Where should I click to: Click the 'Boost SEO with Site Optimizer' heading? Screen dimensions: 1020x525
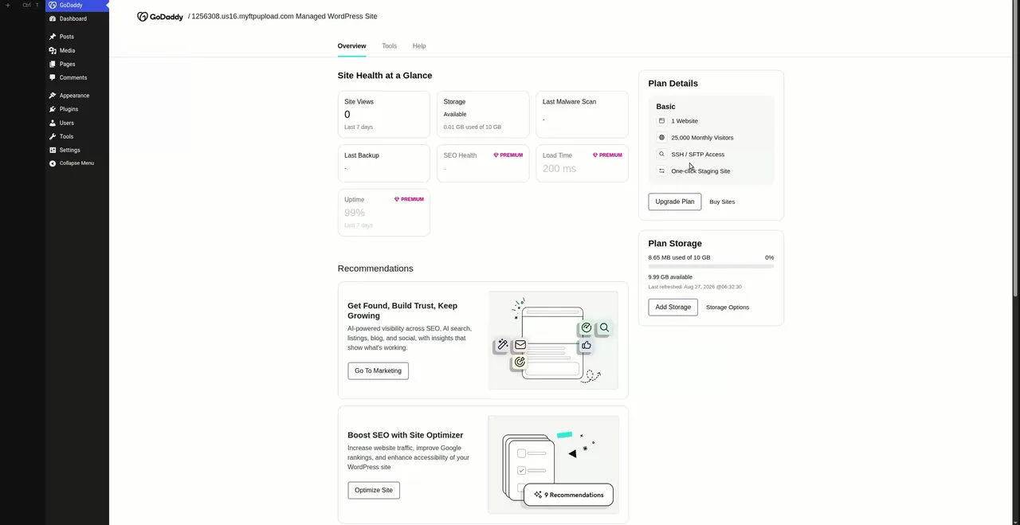coord(405,435)
